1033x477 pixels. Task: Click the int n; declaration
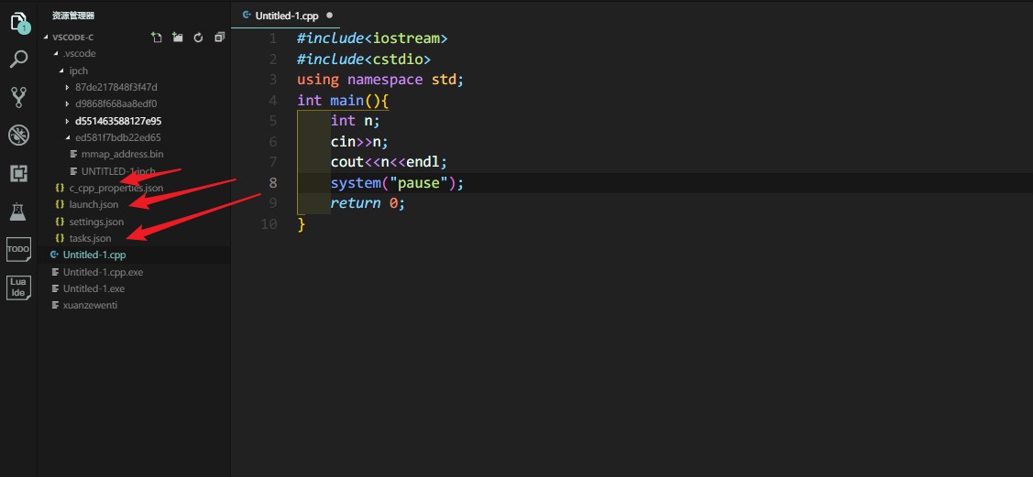click(x=356, y=121)
